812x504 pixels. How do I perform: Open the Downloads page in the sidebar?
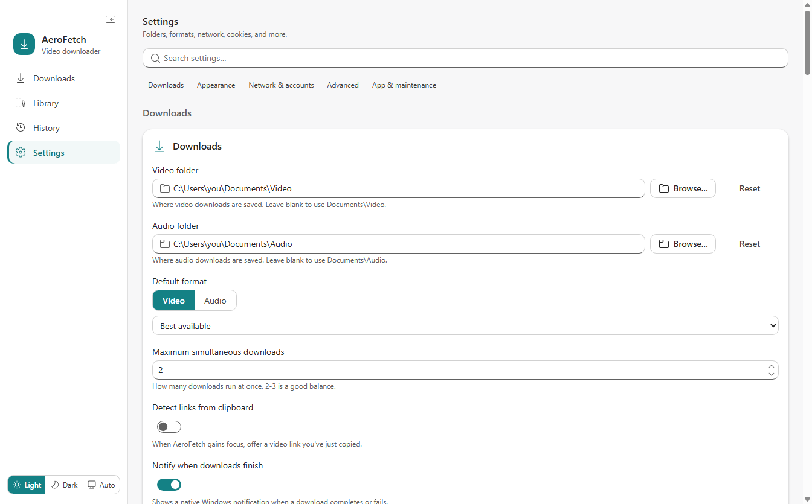pos(63,78)
